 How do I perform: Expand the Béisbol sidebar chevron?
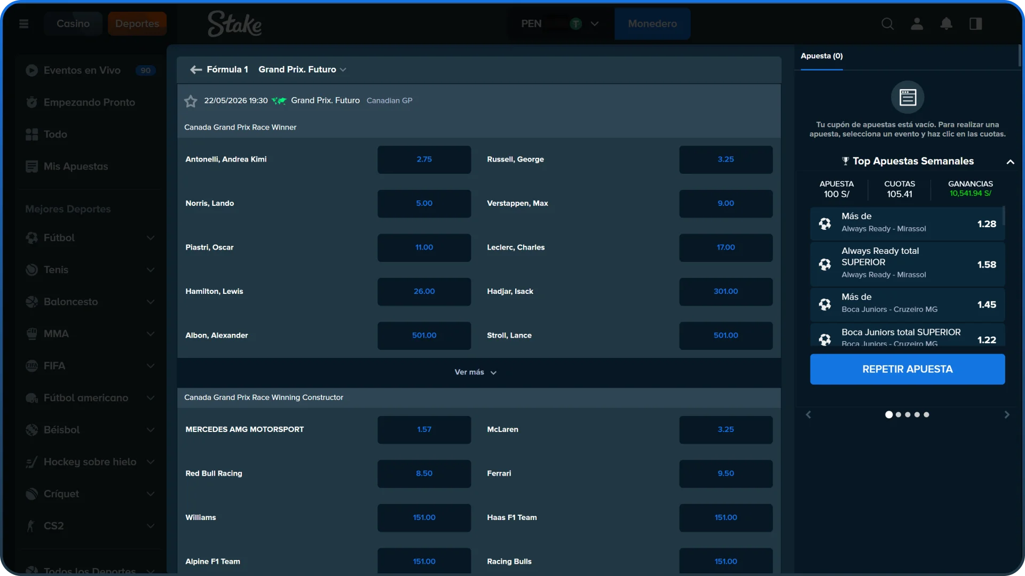pyautogui.click(x=151, y=430)
